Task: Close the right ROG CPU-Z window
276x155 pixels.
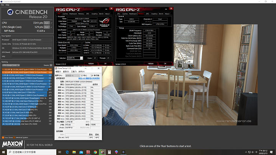Action: [x=171, y=8]
